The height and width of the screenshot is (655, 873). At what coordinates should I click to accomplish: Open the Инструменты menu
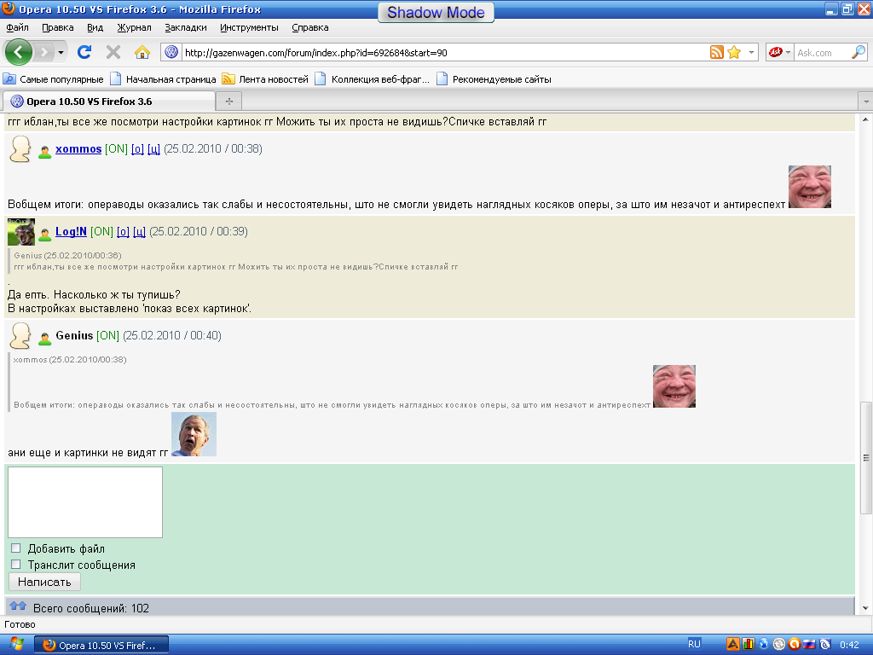250,27
